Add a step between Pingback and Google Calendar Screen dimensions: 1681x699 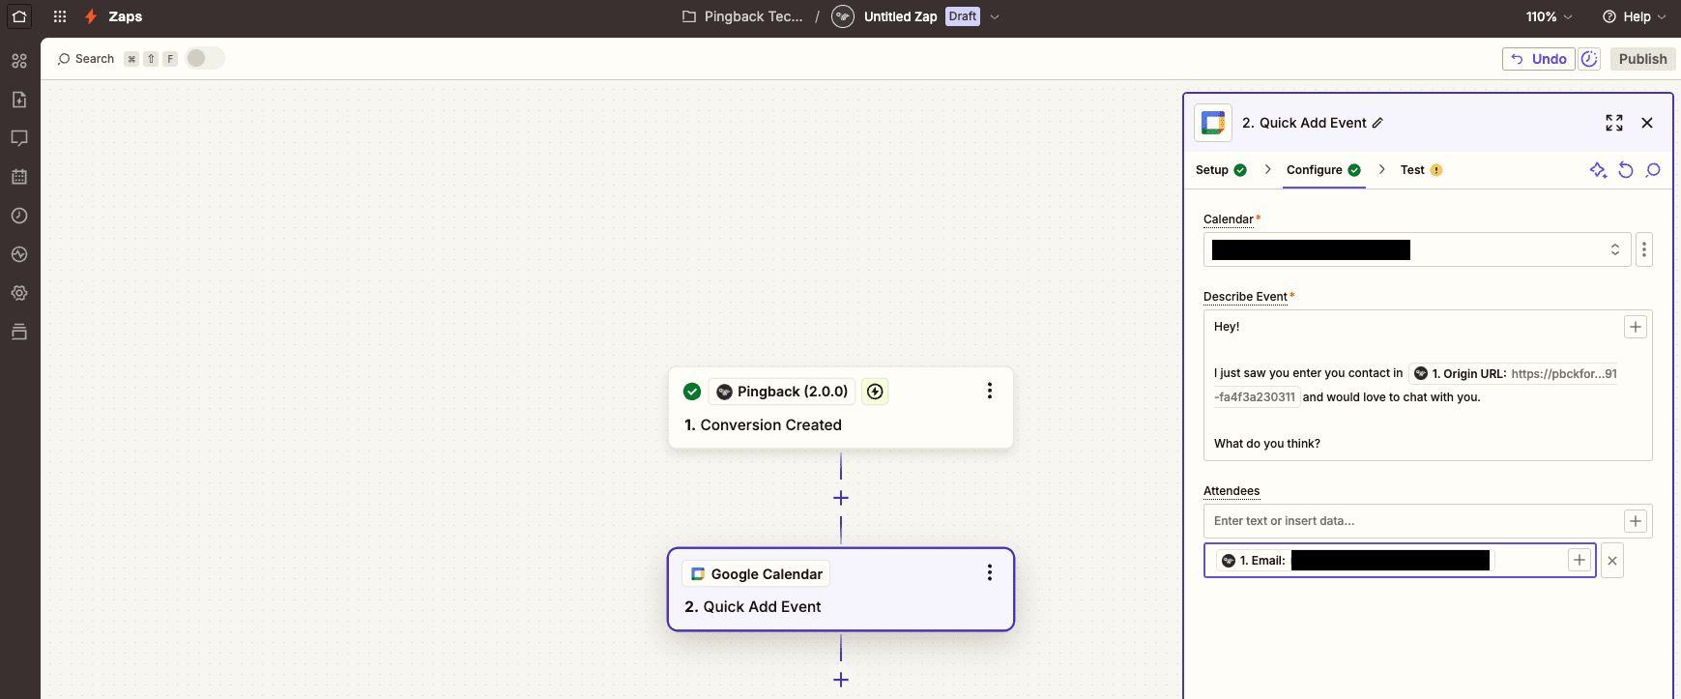[841, 498]
